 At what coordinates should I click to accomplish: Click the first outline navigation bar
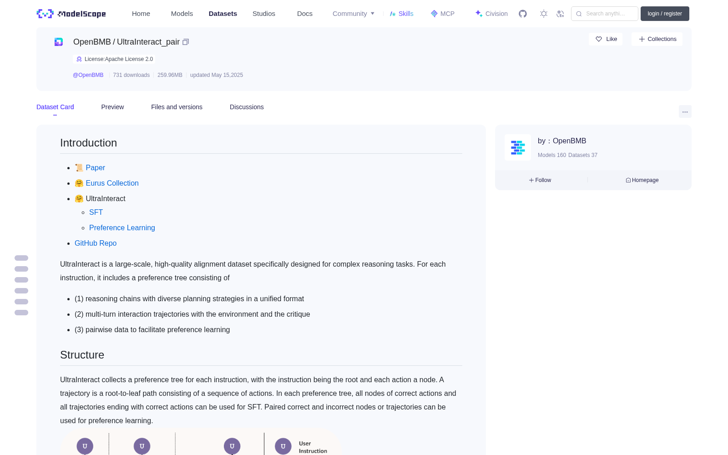pyautogui.click(x=21, y=258)
